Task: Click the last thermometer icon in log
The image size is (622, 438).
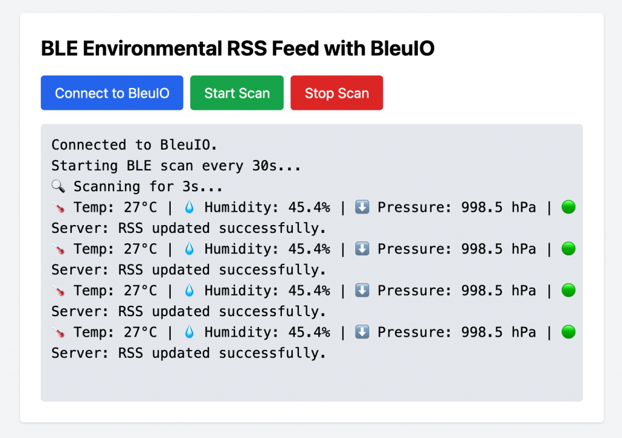Action: [58, 332]
